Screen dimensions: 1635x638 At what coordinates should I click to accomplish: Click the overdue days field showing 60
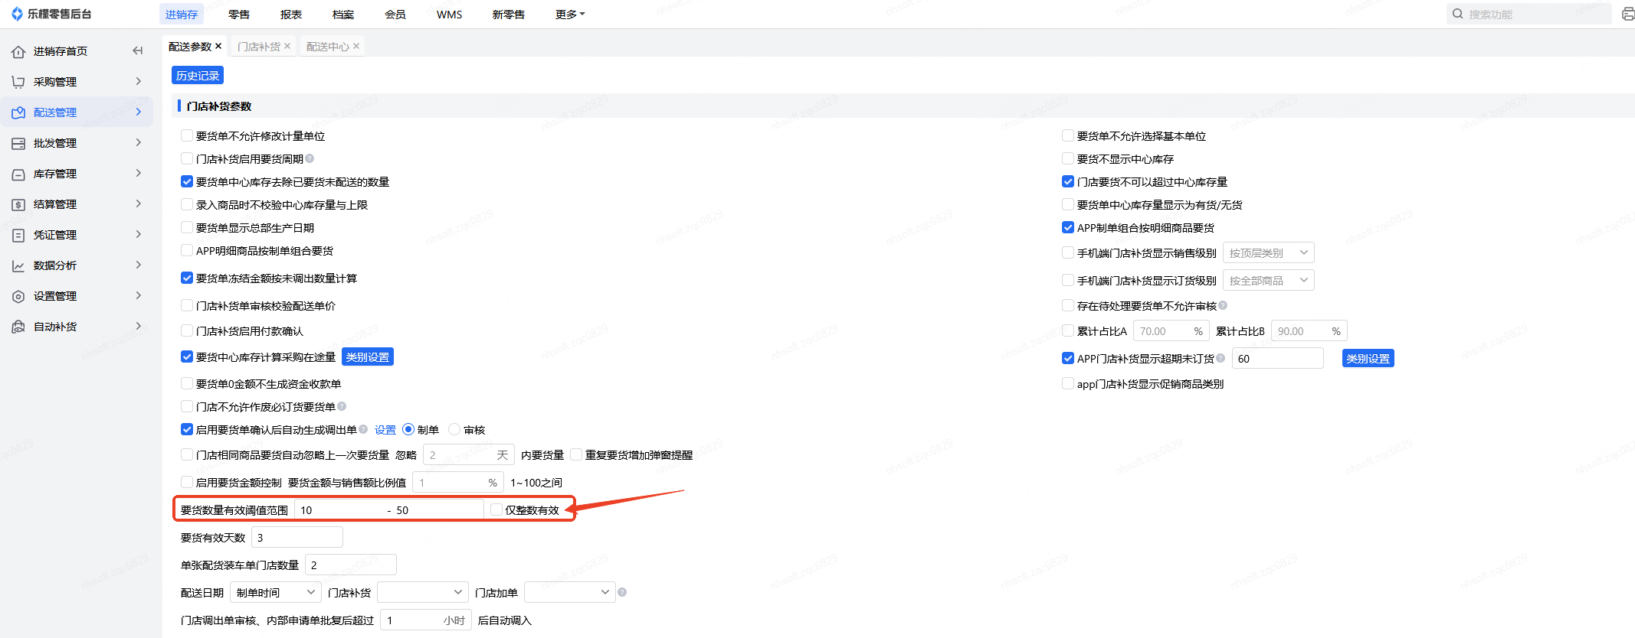coord(1278,358)
